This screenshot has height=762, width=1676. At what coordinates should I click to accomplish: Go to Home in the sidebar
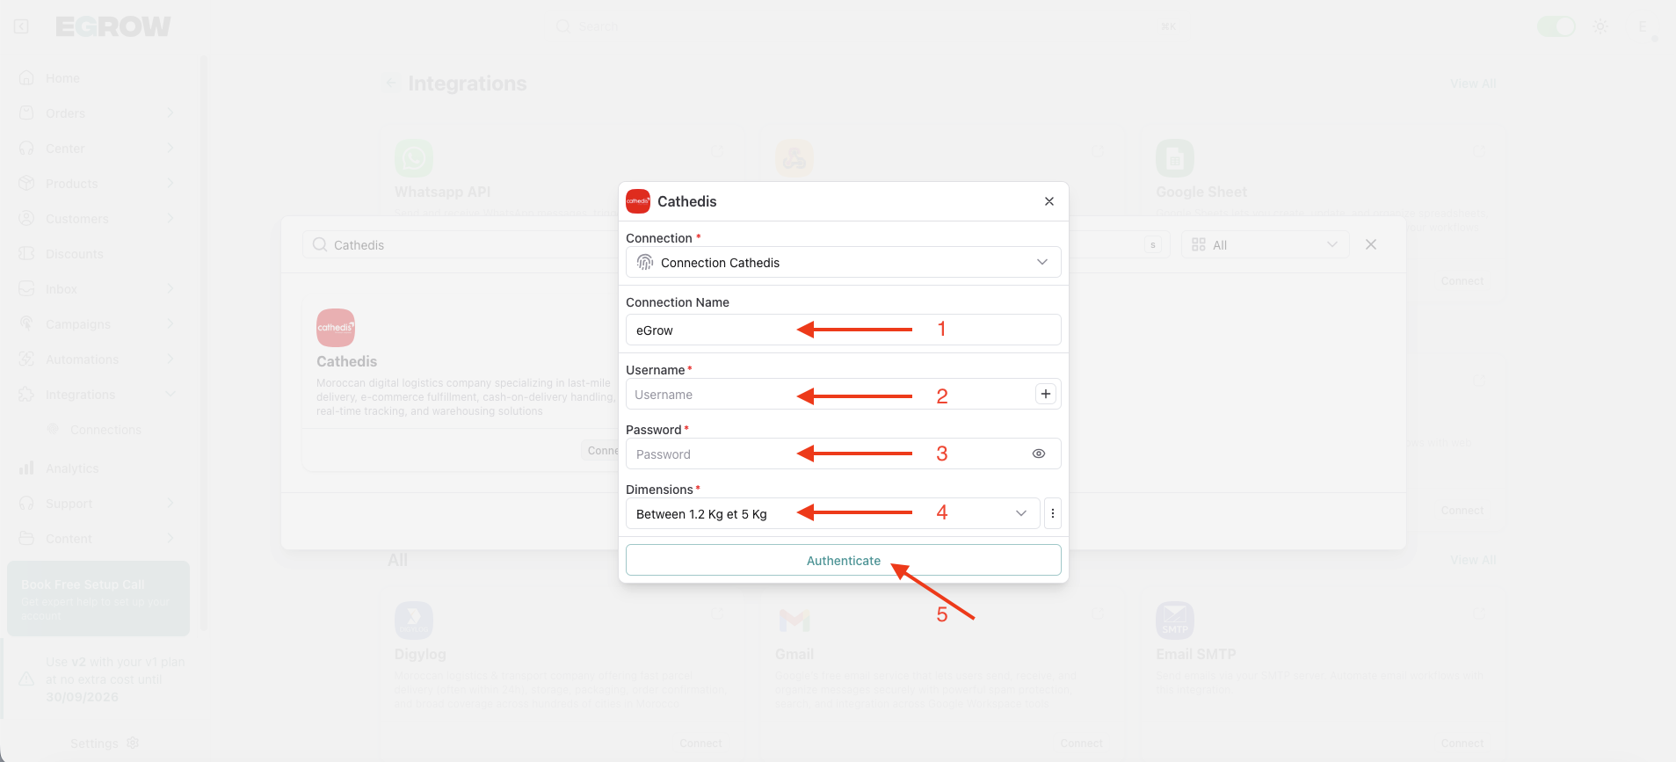62,78
